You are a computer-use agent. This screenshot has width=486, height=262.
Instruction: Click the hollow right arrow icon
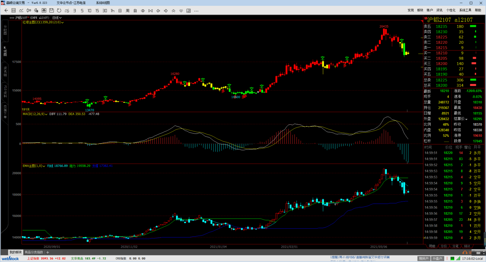166,11
